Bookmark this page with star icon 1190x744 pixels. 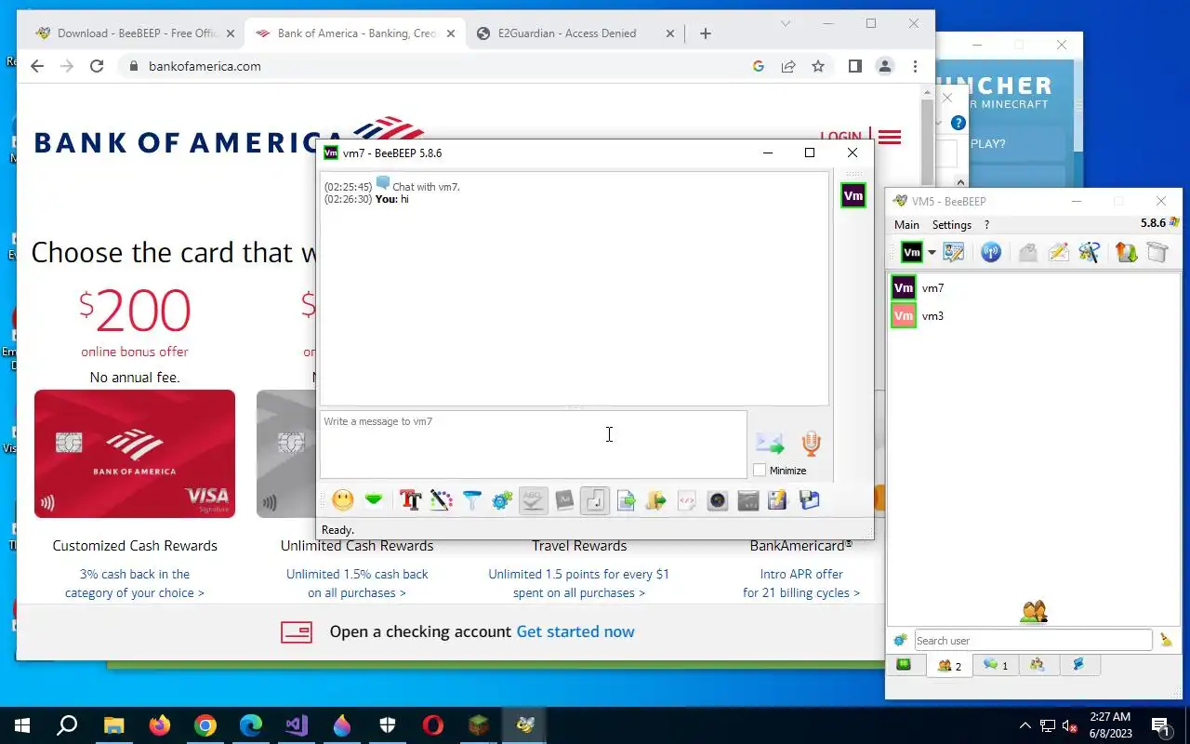818,66
